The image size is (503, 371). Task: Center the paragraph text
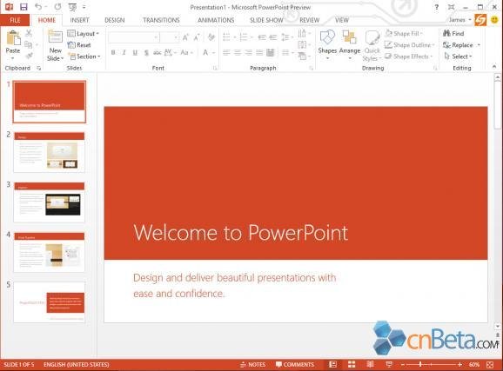point(238,52)
